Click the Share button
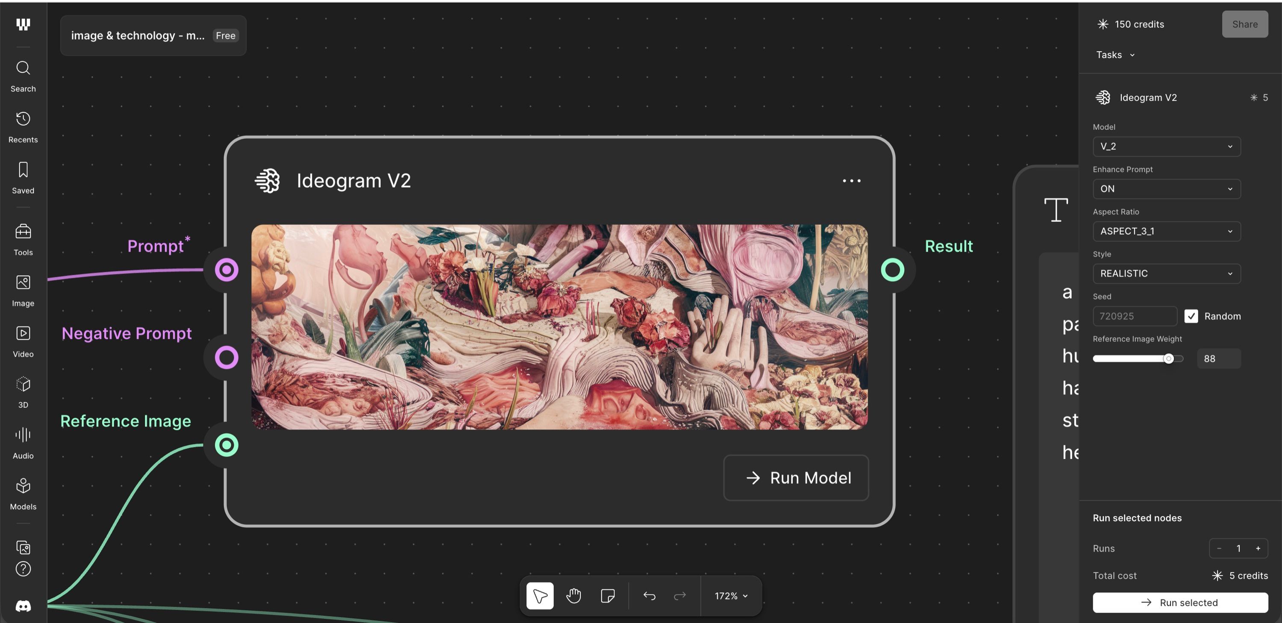1282x623 pixels. click(1245, 24)
